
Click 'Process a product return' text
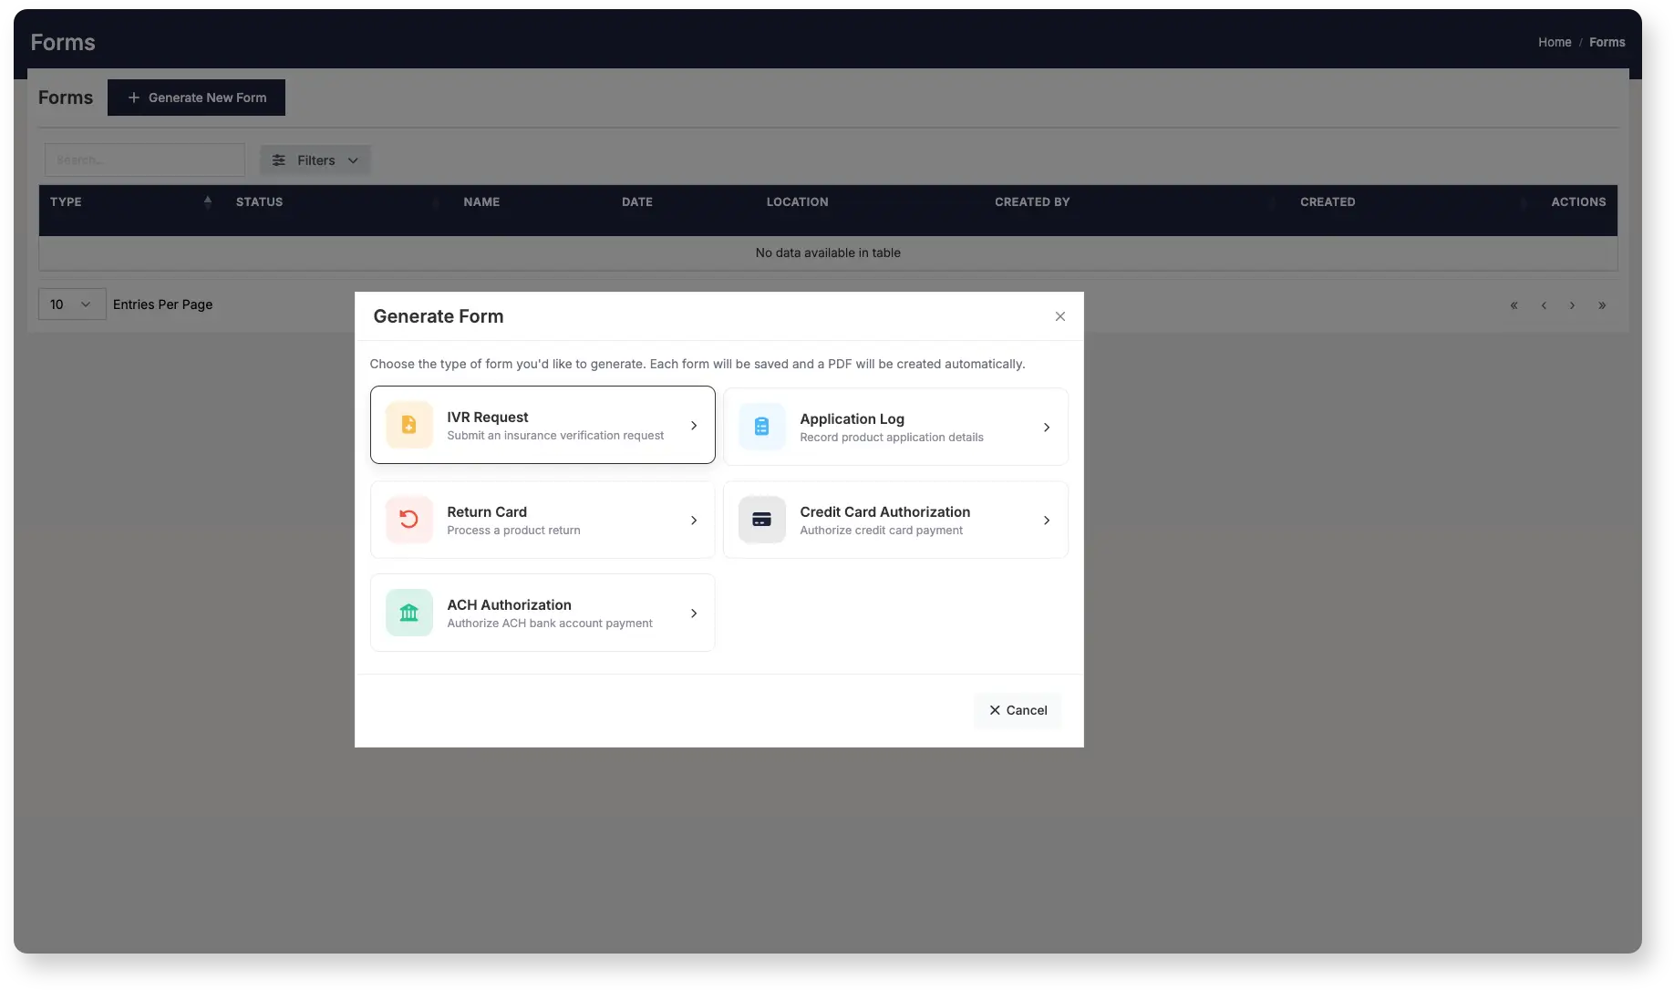513,531
